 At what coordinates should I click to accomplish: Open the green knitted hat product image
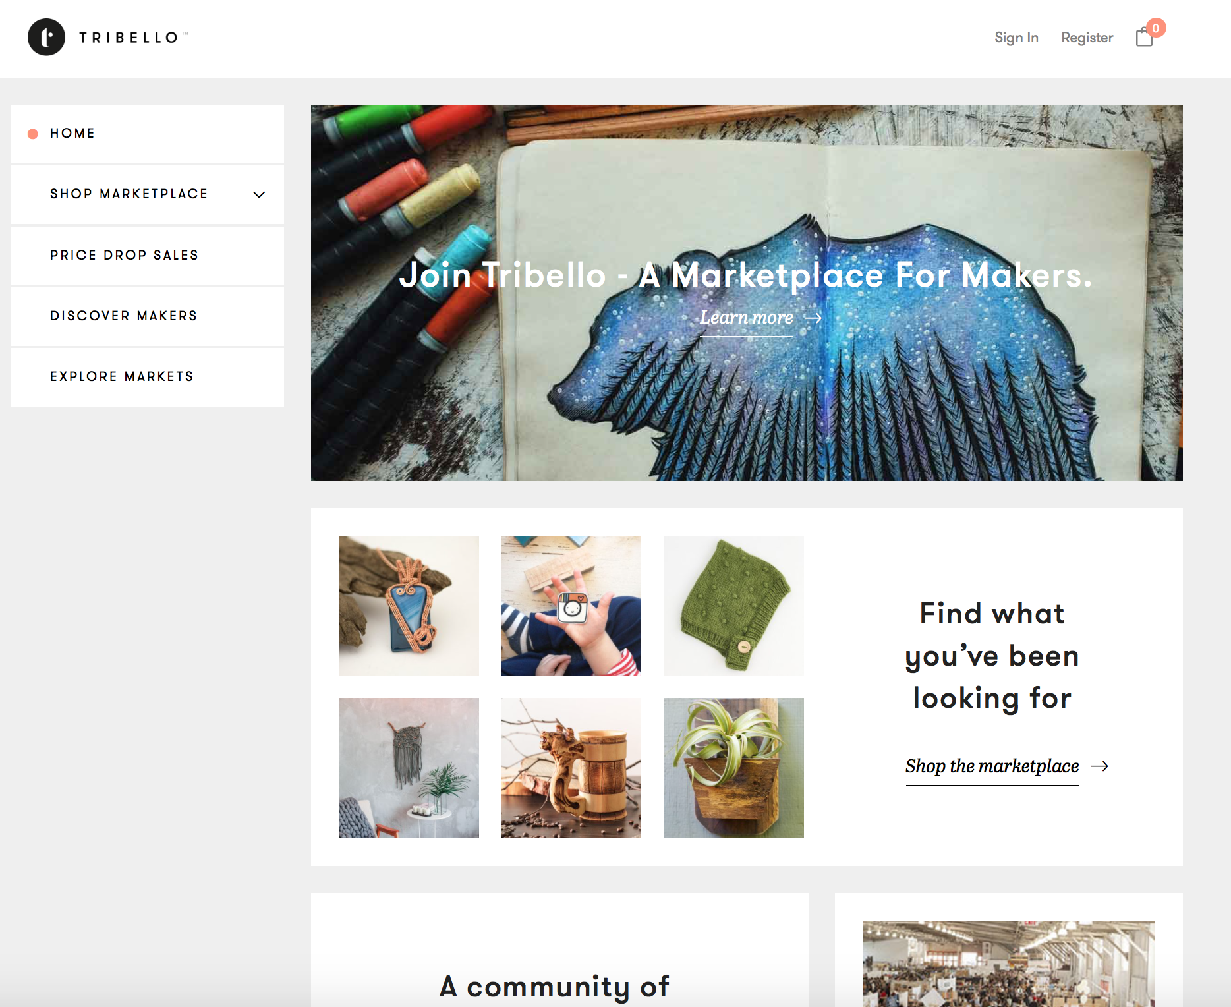coord(733,606)
